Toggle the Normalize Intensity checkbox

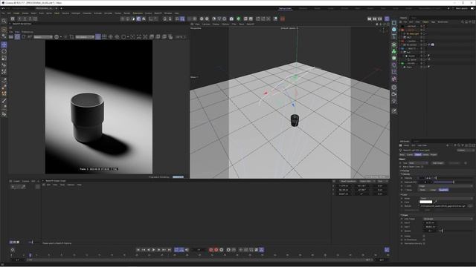click(x=424, y=243)
